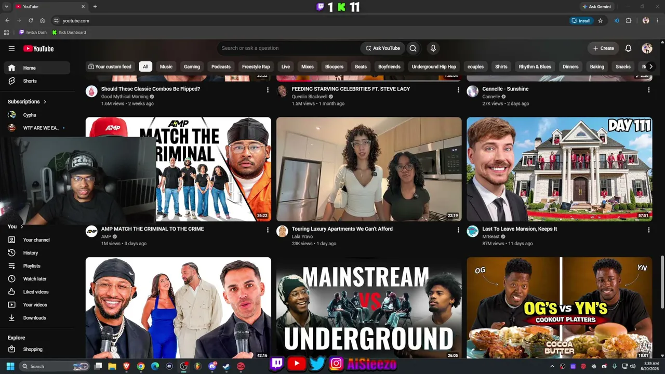
Task: Click the search magnifier button
Action: 413,48
